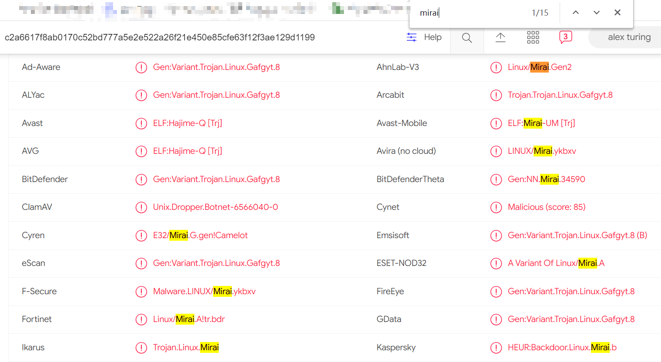Click the Cyren vendor name
The image size is (661, 362).
pyautogui.click(x=33, y=236)
